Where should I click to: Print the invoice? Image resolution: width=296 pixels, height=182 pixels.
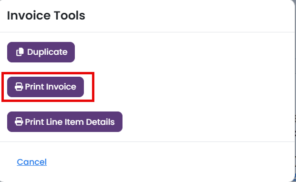pyautogui.click(x=45, y=87)
